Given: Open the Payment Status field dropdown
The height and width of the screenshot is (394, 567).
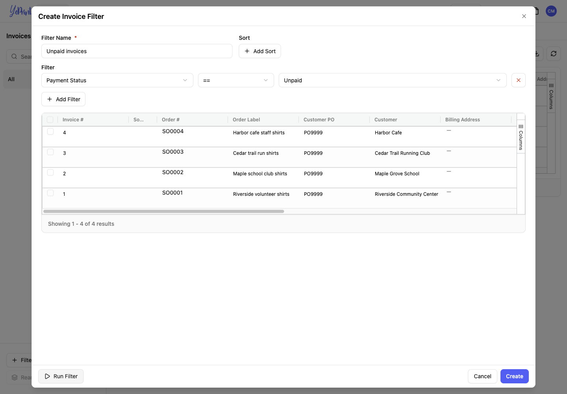Looking at the screenshot, I should [117, 80].
